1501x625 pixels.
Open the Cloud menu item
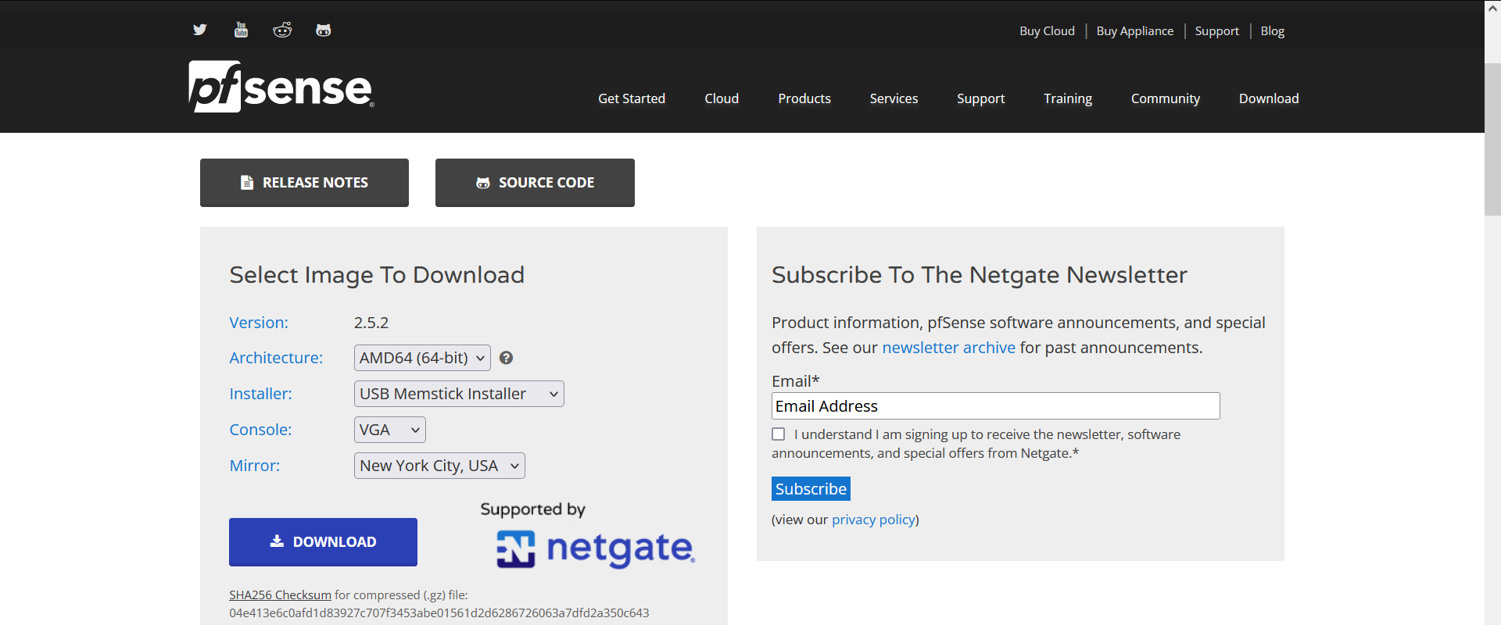722,98
